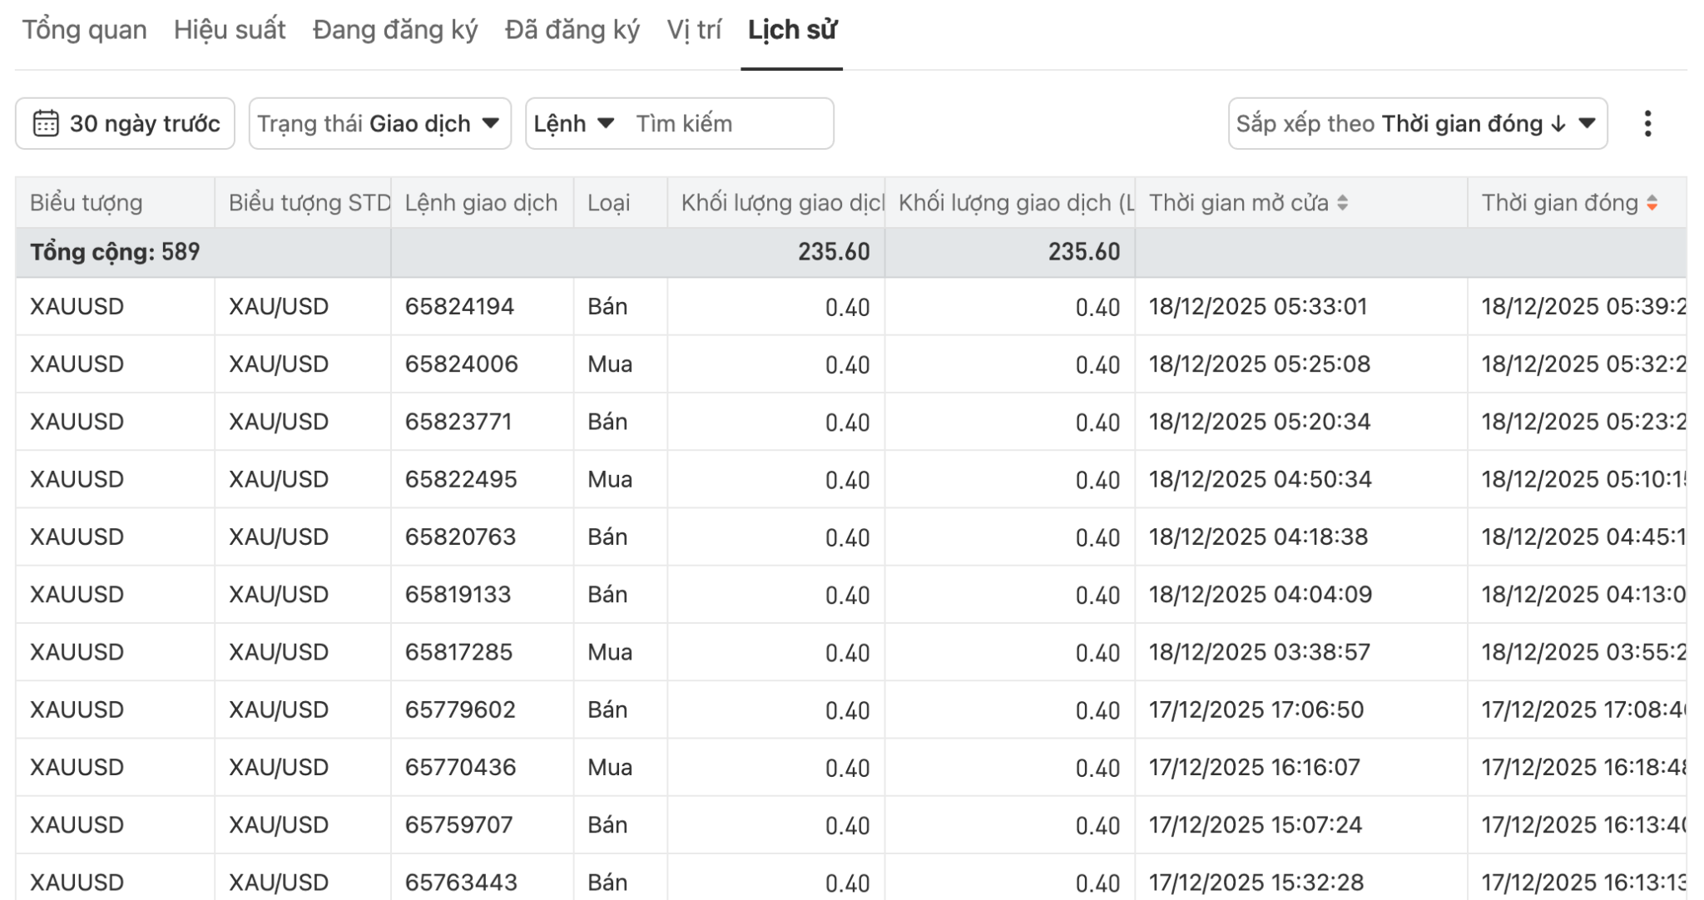The image size is (1704, 900).
Task: Toggle the Thời gian đóng sort arrows
Action: 1652,203
